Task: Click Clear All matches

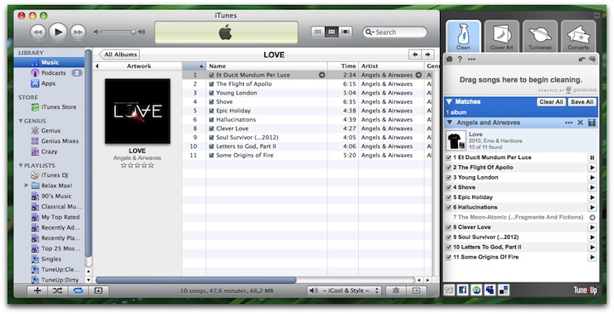Action: pyautogui.click(x=551, y=102)
